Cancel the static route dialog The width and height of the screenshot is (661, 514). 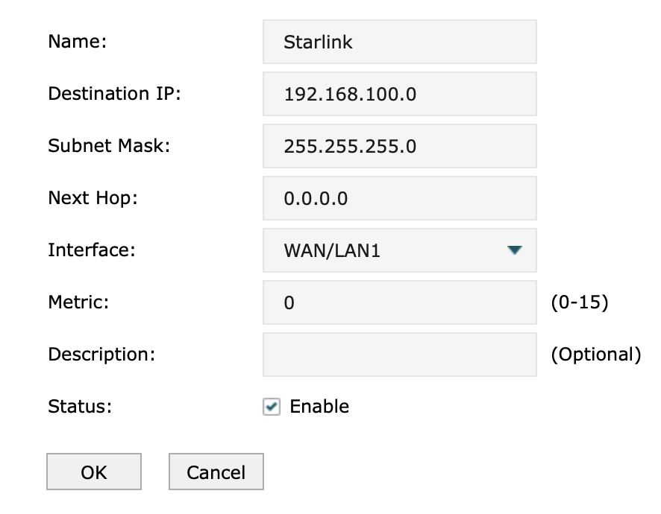tap(216, 472)
